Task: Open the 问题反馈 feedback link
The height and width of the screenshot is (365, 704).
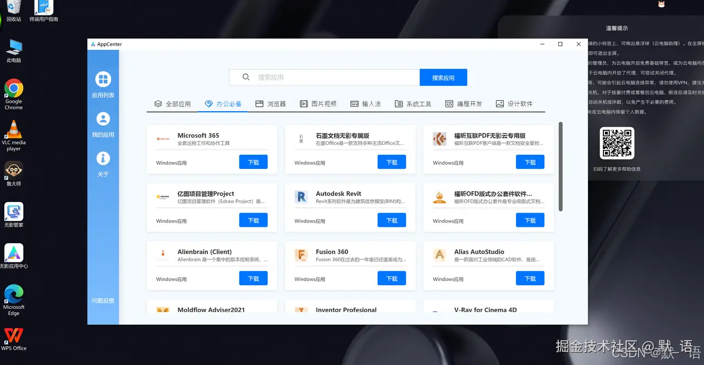Action: click(103, 300)
